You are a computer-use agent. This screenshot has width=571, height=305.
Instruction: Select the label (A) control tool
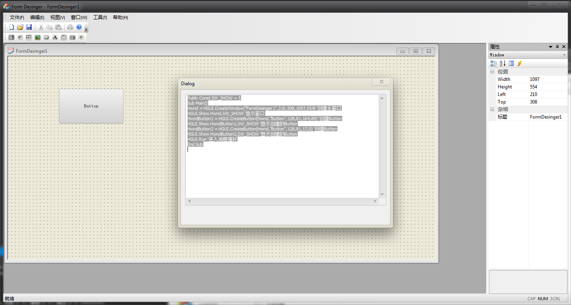[x=55, y=38]
